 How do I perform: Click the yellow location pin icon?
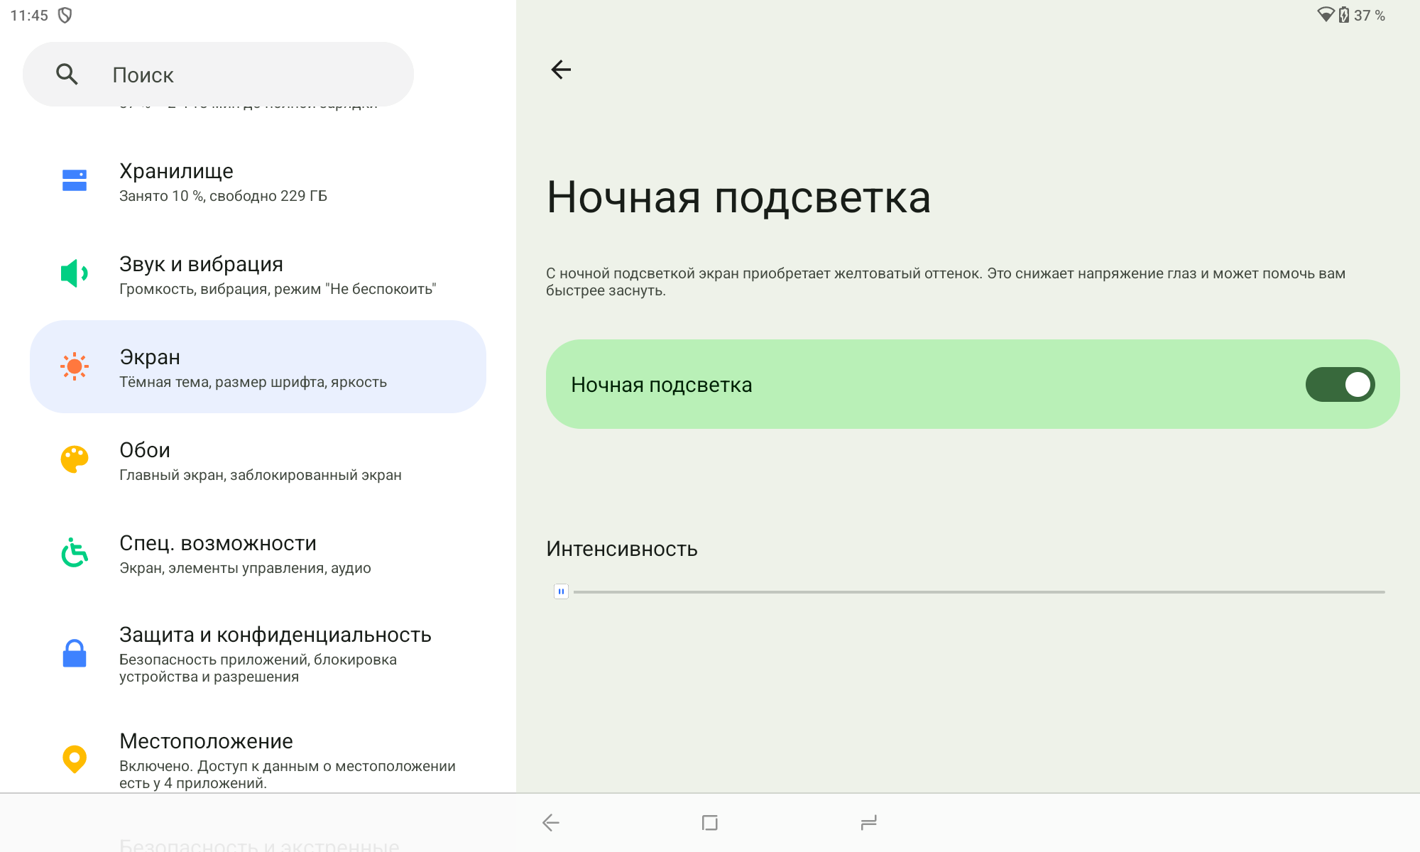[75, 758]
